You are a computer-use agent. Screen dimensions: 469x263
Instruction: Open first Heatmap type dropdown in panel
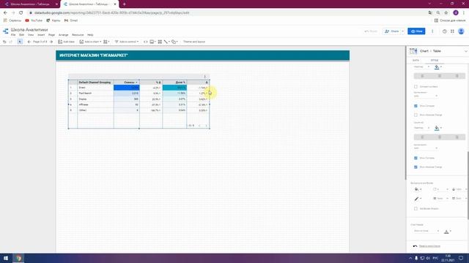click(x=422, y=66)
